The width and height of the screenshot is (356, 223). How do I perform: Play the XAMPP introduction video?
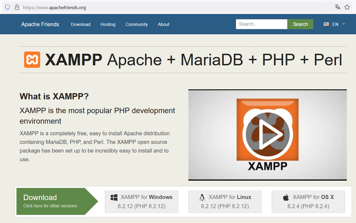(267, 134)
